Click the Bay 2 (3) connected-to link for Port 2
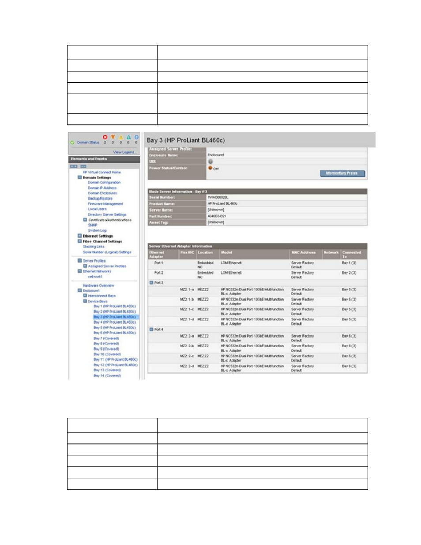Screen dimensions: 421x545 (349, 273)
